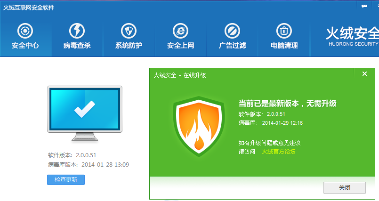Click the browser 'e' icon for 安全上网
The image size is (379, 201).
180,31
